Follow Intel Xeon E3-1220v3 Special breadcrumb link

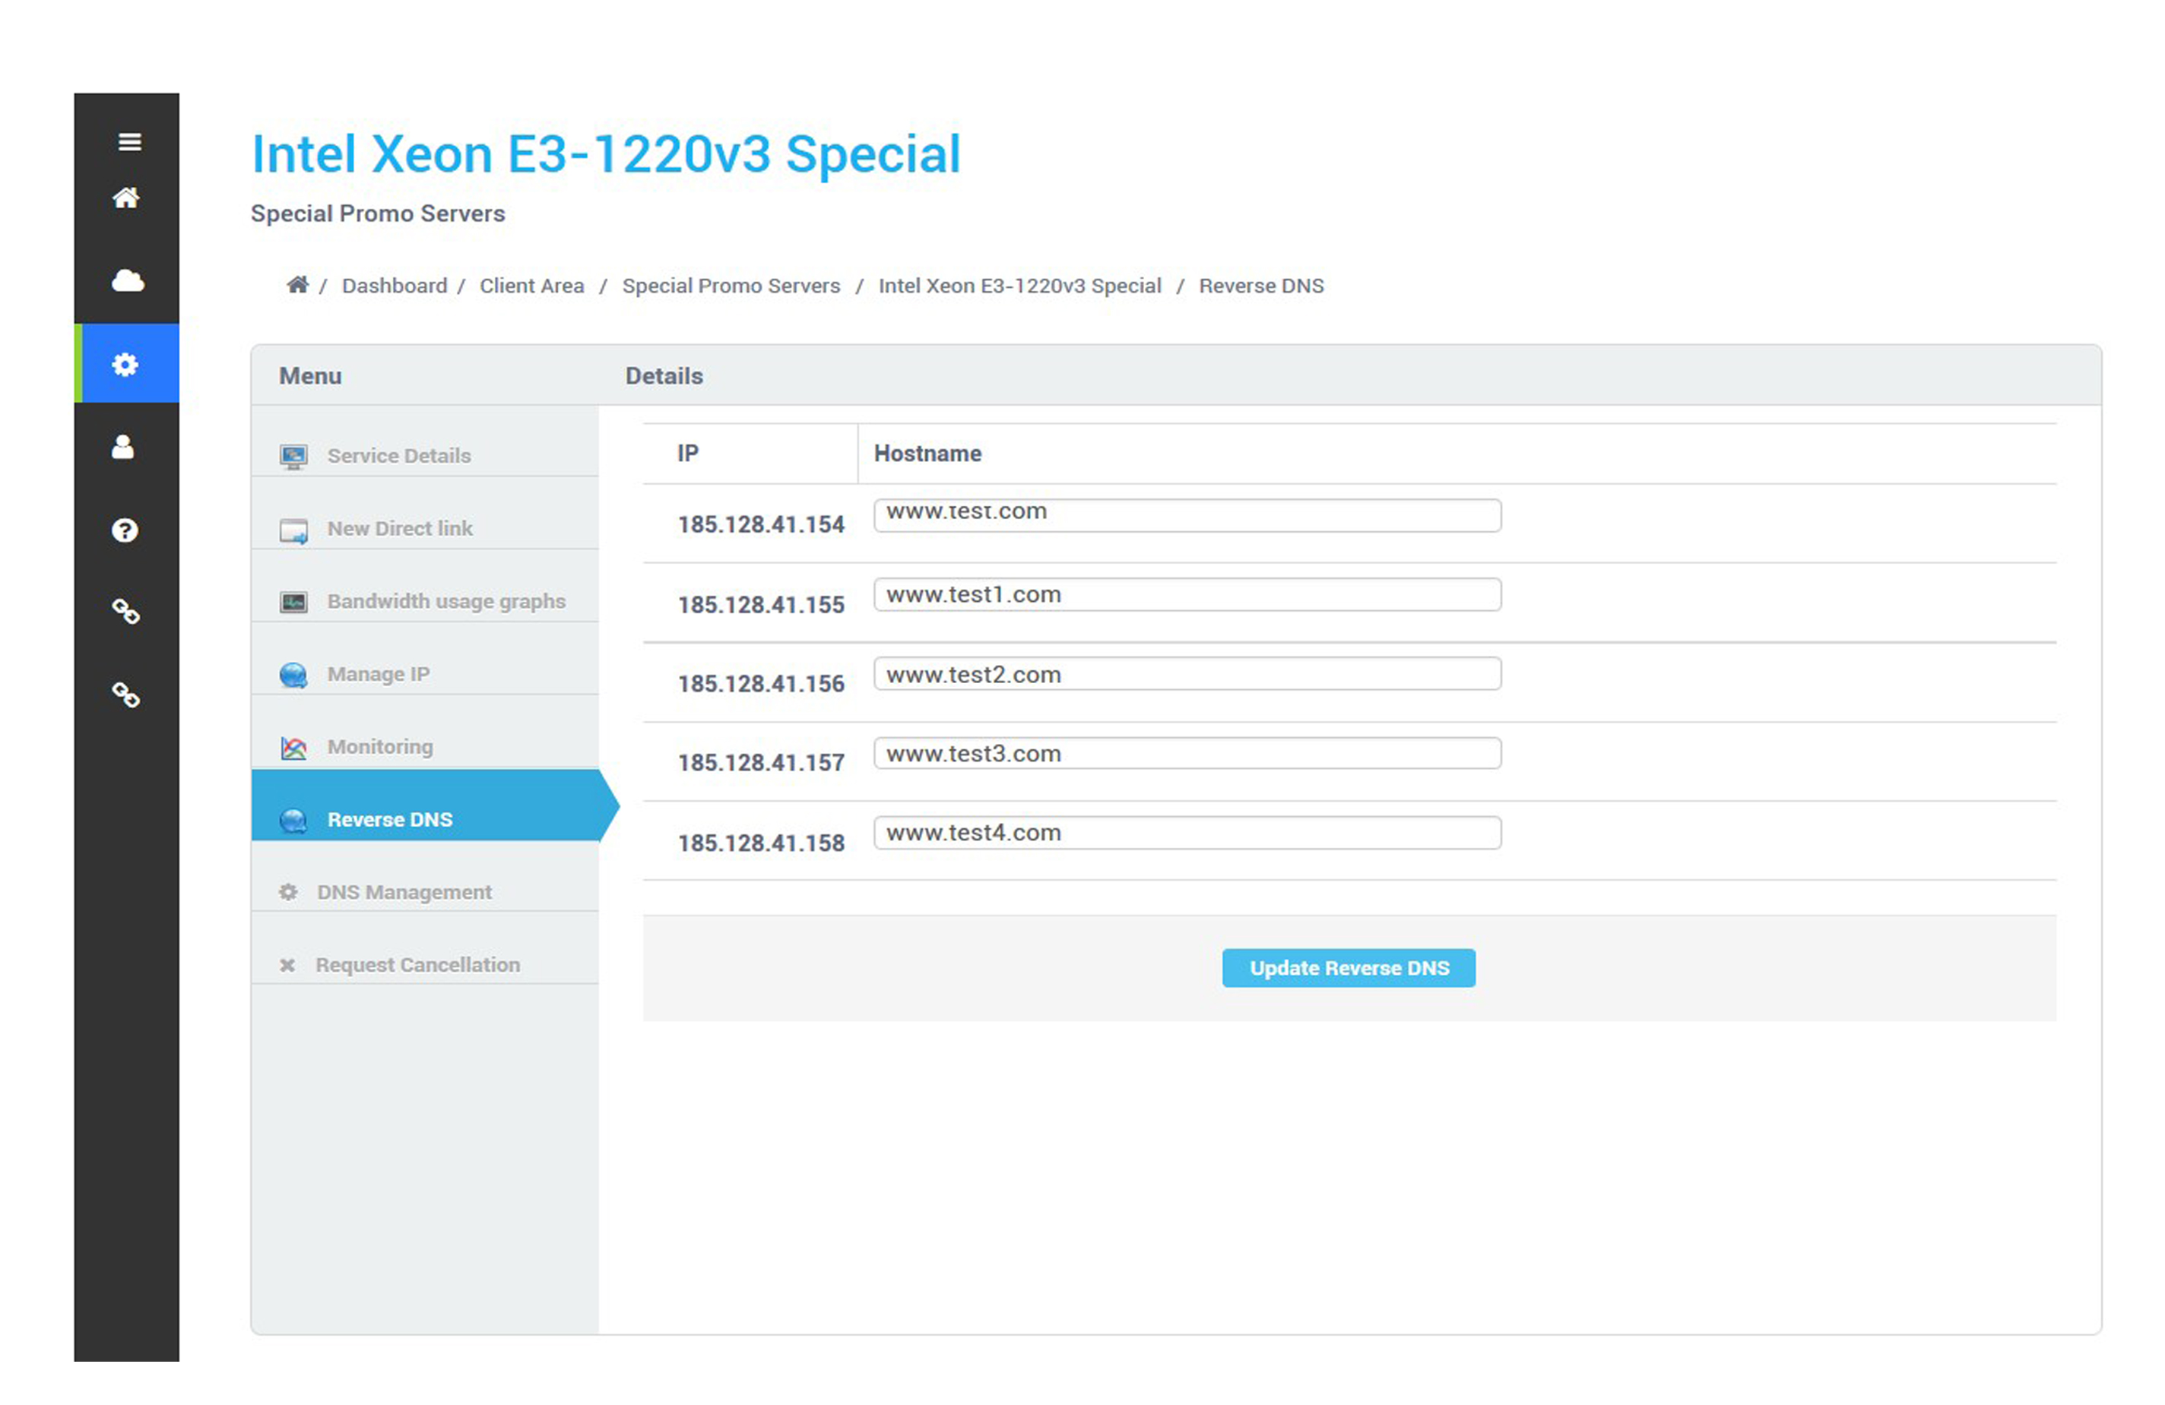tap(1019, 286)
